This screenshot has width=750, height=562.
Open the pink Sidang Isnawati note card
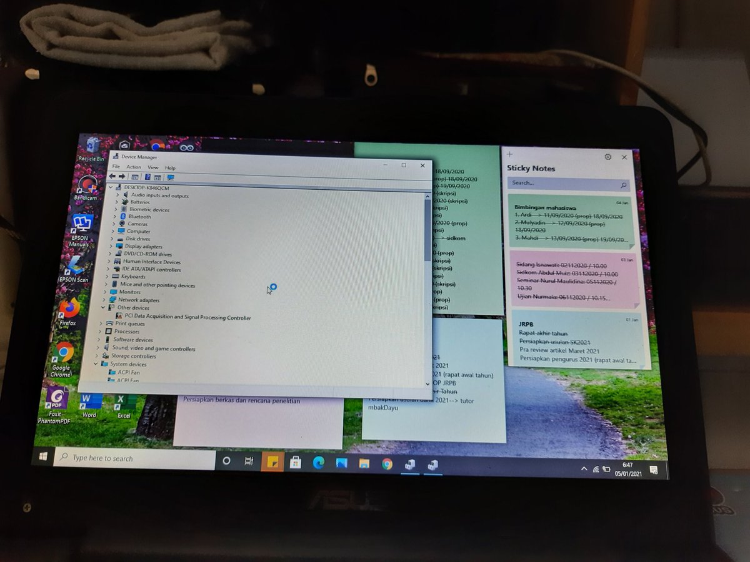point(575,280)
